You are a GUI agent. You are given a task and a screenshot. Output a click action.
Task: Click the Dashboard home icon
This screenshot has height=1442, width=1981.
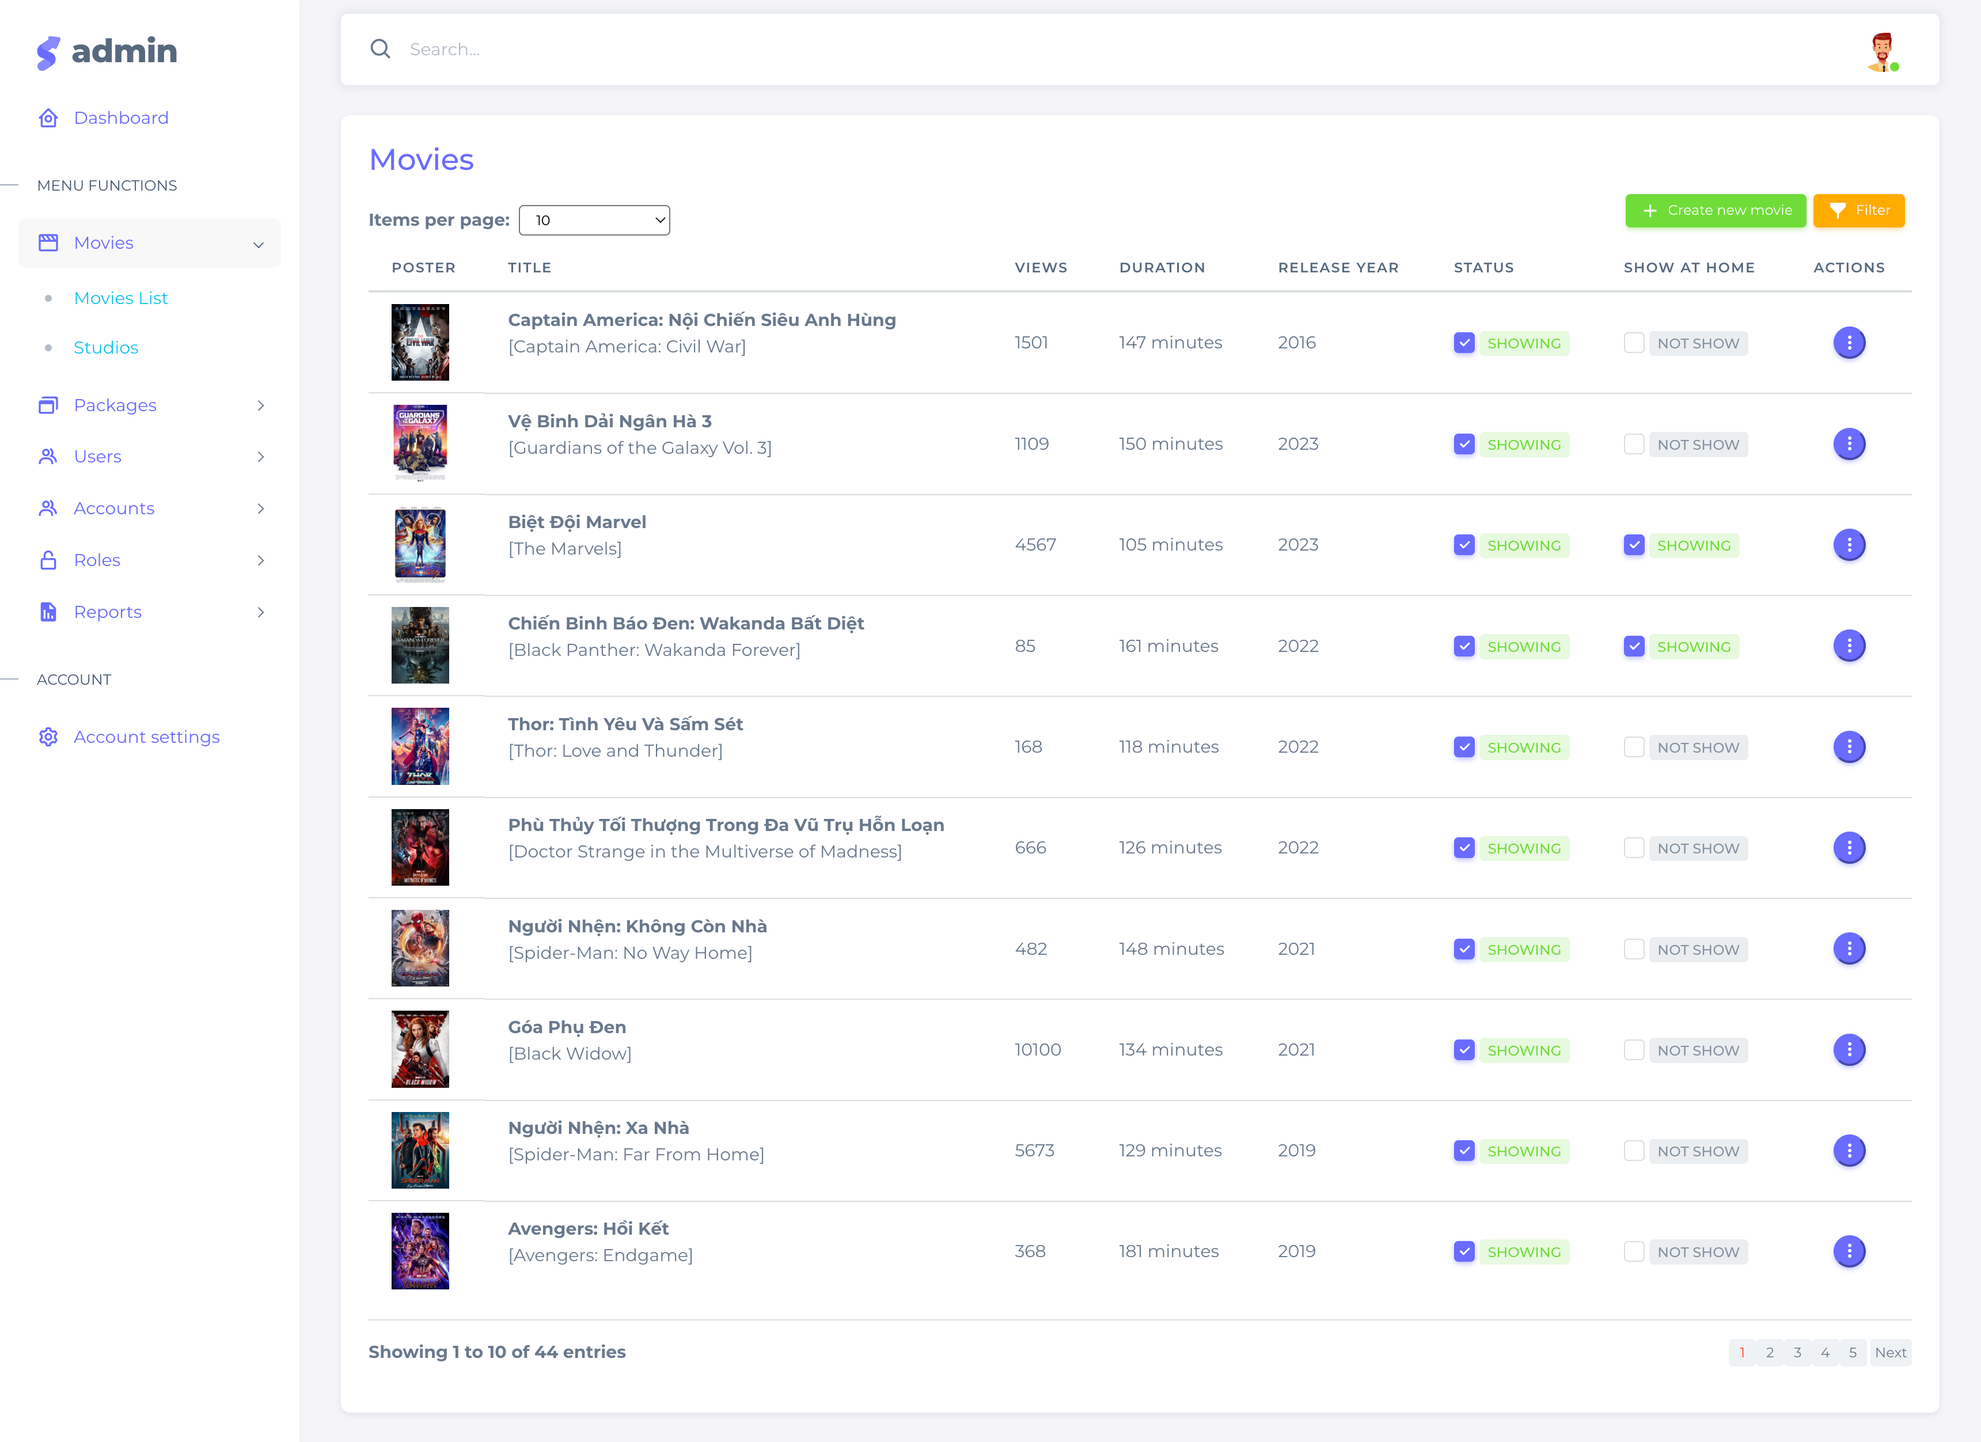(x=48, y=118)
